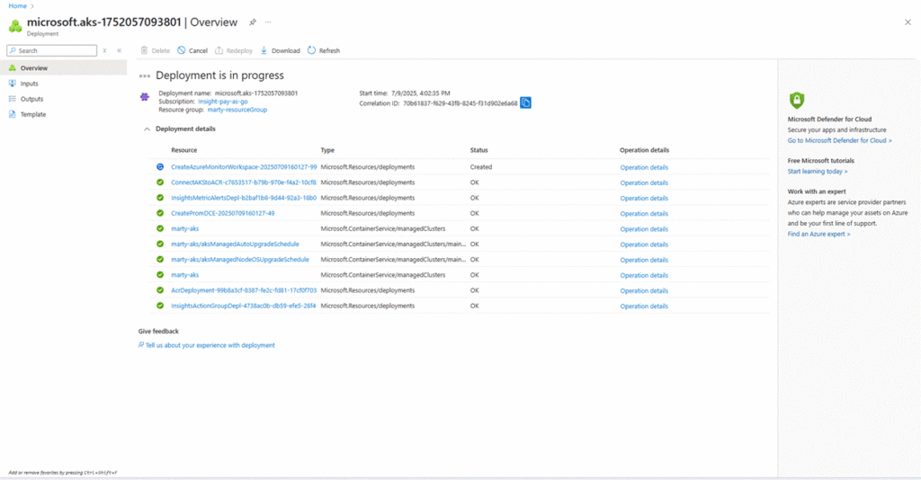
Task: Click the Refresh toolbar button
Action: [324, 50]
